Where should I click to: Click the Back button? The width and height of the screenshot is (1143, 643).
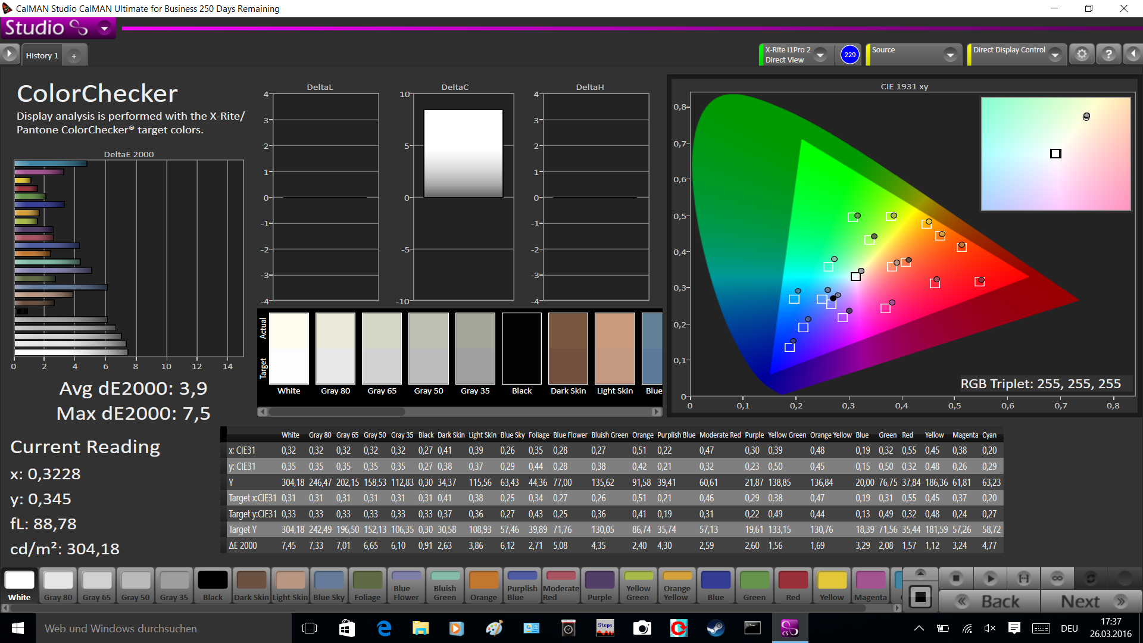tap(989, 601)
